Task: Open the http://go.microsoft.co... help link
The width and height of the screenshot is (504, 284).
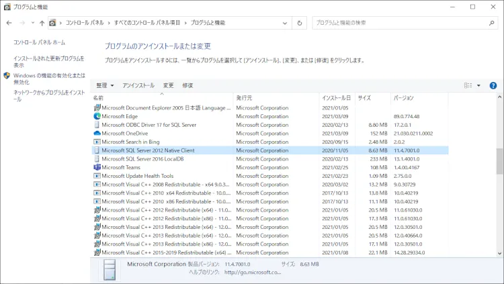Action: coord(253,272)
